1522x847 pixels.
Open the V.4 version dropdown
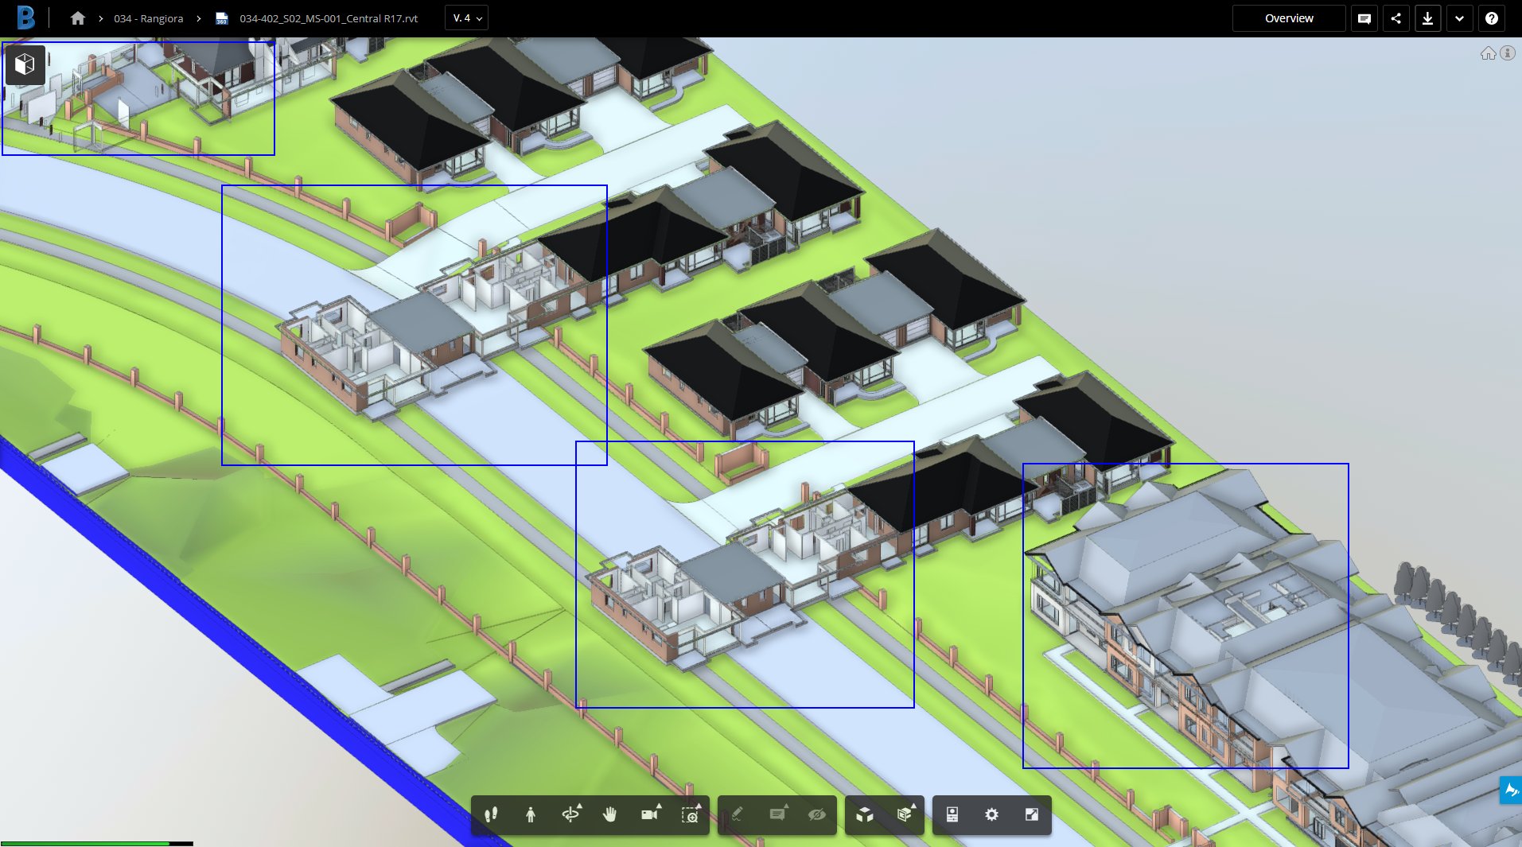pyautogui.click(x=466, y=17)
